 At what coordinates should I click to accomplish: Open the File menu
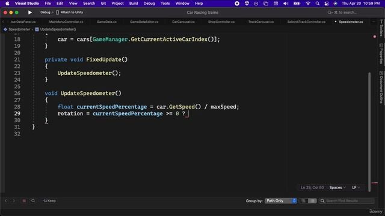click(48, 4)
